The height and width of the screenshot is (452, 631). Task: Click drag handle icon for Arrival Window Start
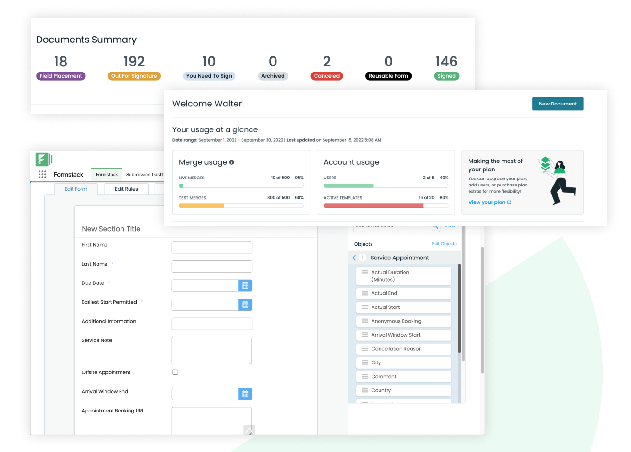click(x=364, y=335)
